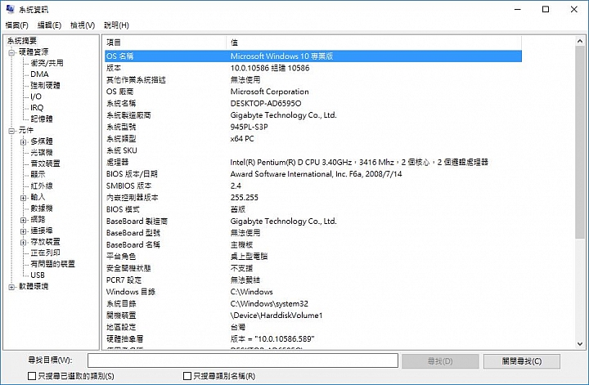Viewport: 589px width, 385px height.
Task: Click the Intel(R) Pentium(R) D CPU value
Action: (359, 162)
